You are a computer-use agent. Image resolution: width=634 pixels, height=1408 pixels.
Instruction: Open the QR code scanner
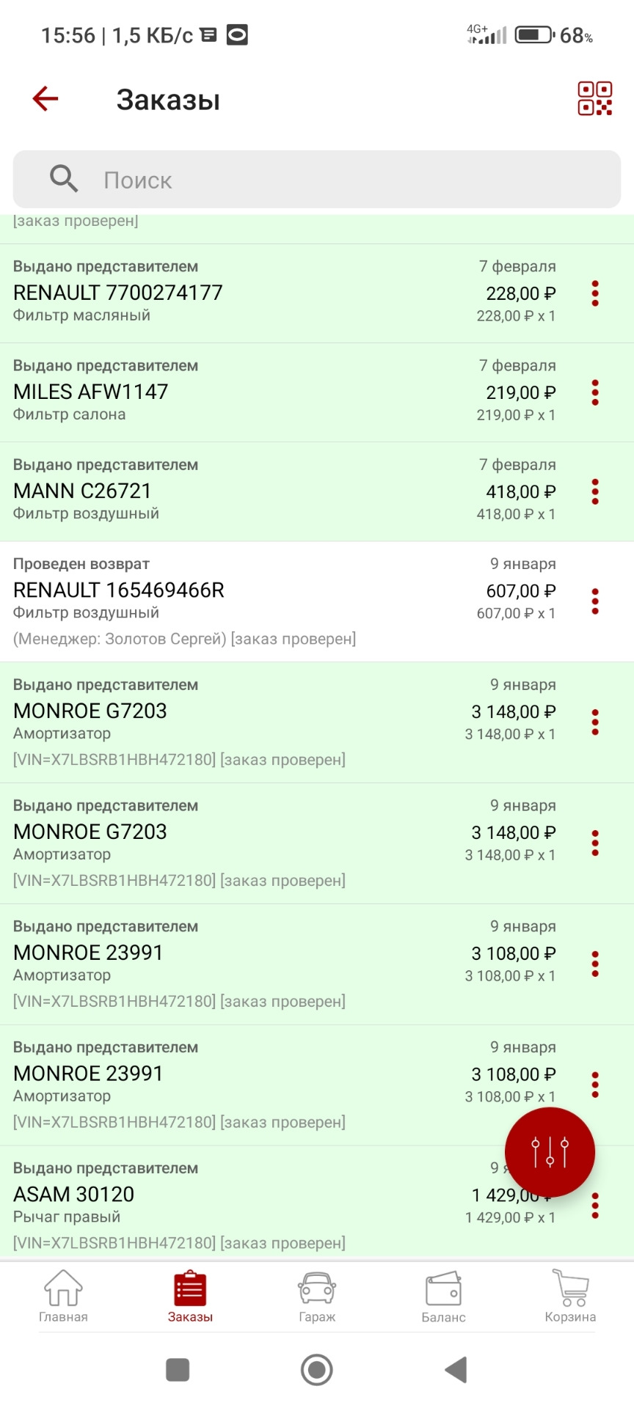pos(594,98)
